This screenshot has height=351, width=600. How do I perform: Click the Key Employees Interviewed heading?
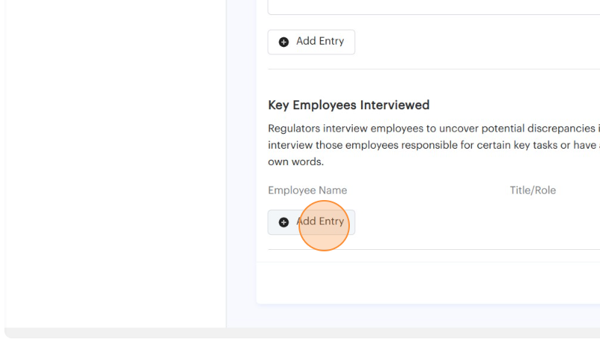pos(348,105)
